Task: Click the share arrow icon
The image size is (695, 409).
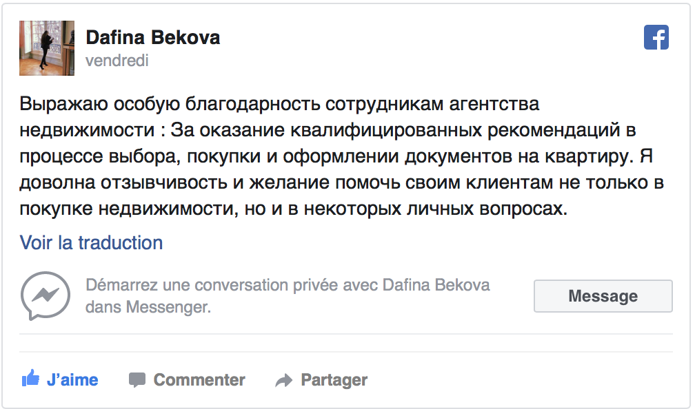Action: [x=283, y=380]
